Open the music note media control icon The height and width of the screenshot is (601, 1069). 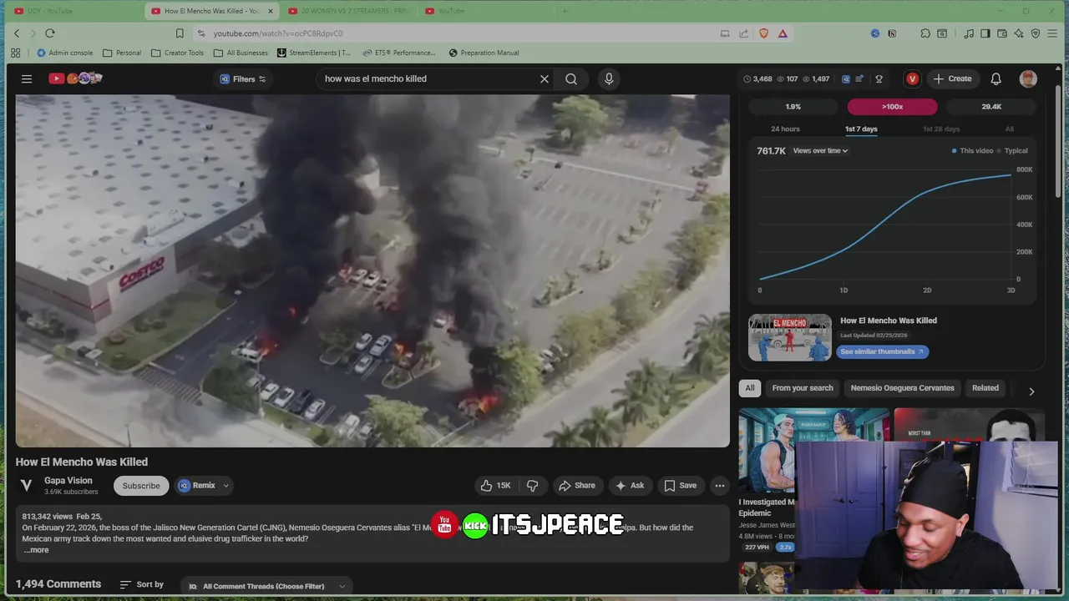[x=969, y=33]
